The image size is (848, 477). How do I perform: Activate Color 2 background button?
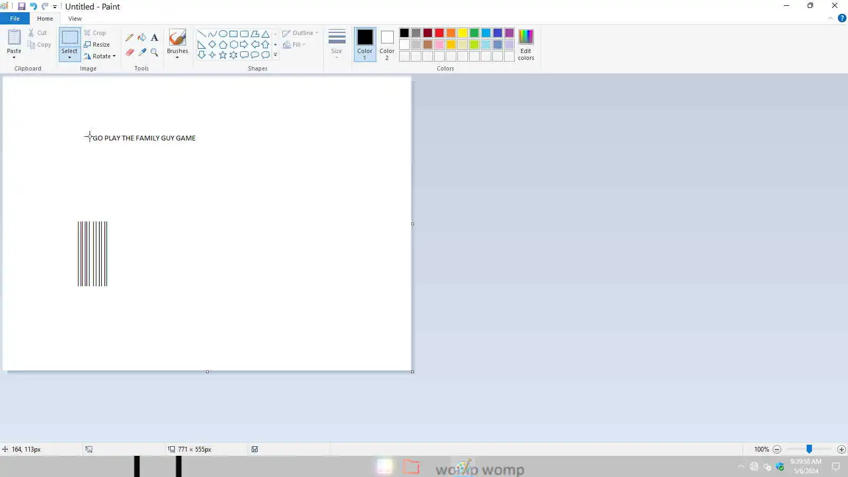(x=387, y=45)
